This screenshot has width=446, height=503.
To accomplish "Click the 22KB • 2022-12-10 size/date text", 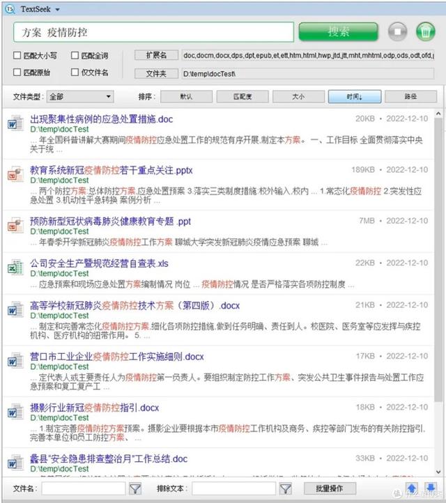I will click(x=392, y=263).
